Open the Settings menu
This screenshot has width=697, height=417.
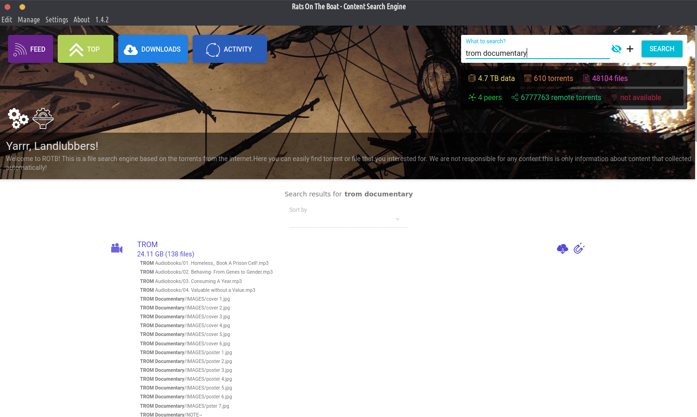pyautogui.click(x=57, y=20)
